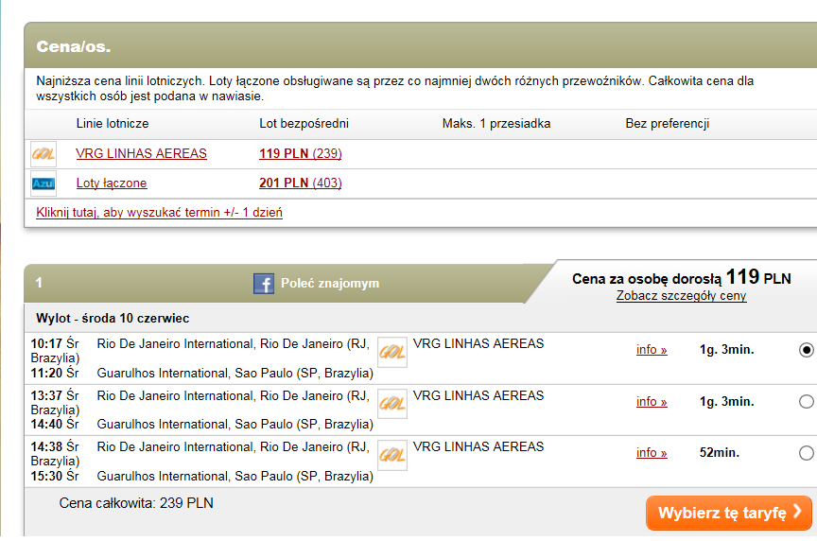
Task: Click the 52min. duration text
Action: [x=720, y=453]
